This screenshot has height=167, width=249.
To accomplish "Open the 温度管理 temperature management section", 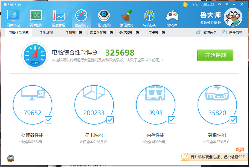I will [x=59, y=18].
